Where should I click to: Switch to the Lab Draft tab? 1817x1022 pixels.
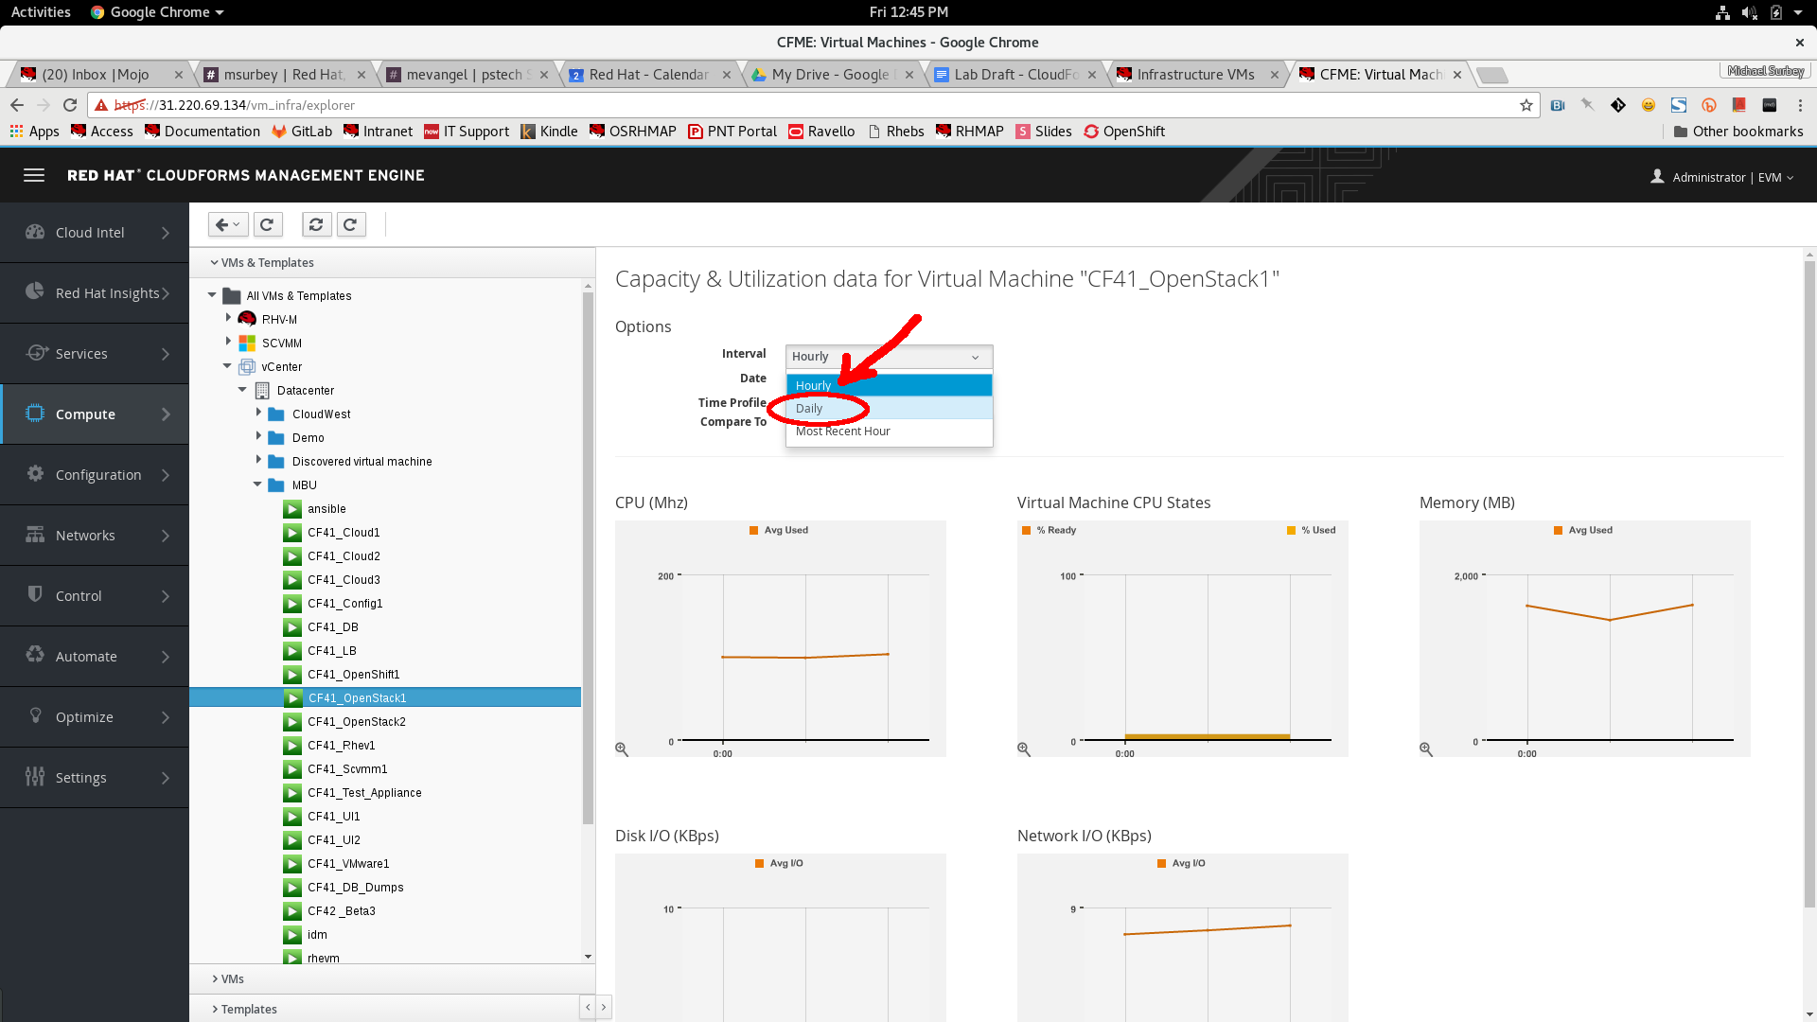pyautogui.click(x=1015, y=75)
